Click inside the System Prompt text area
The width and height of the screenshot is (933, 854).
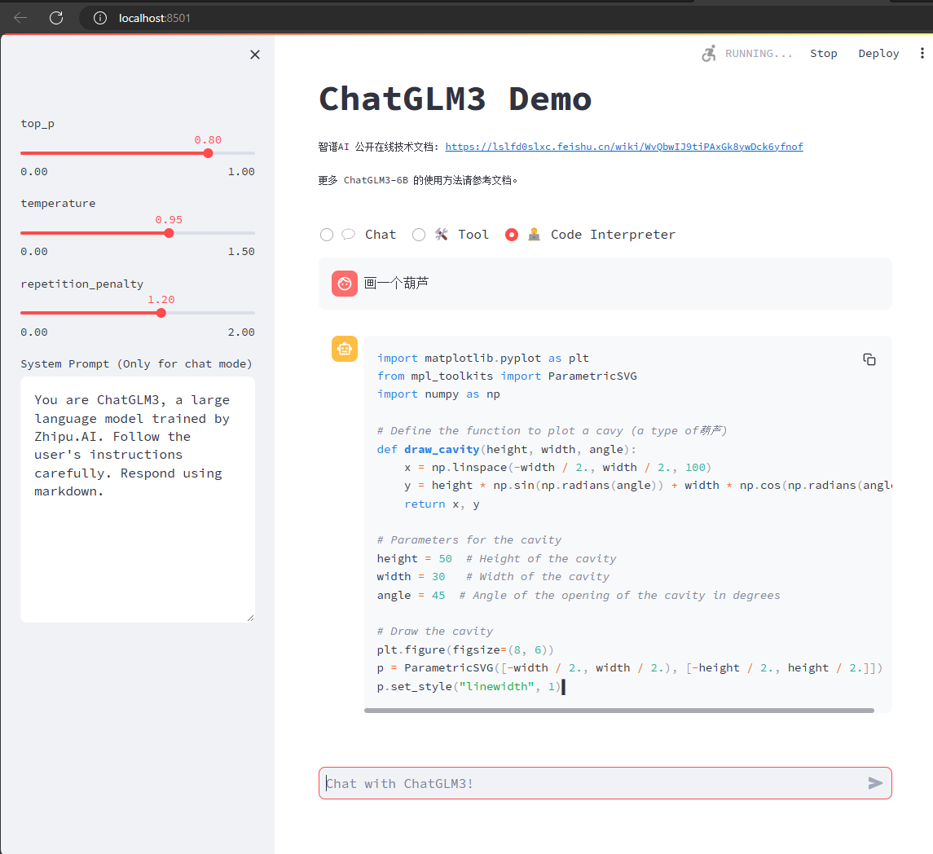click(x=138, y=500)
